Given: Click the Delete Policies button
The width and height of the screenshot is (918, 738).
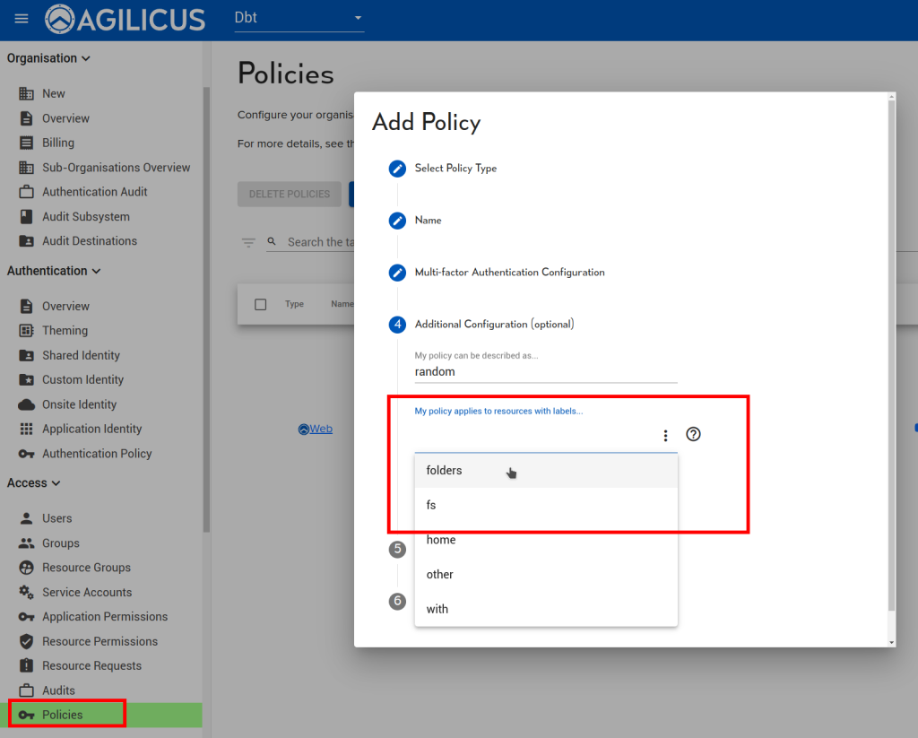Looking at the screenshot, I should click(289, 194).
